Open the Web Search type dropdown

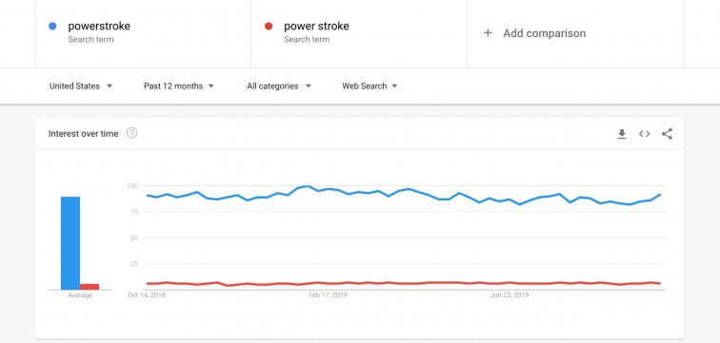(x=370, y=86)
